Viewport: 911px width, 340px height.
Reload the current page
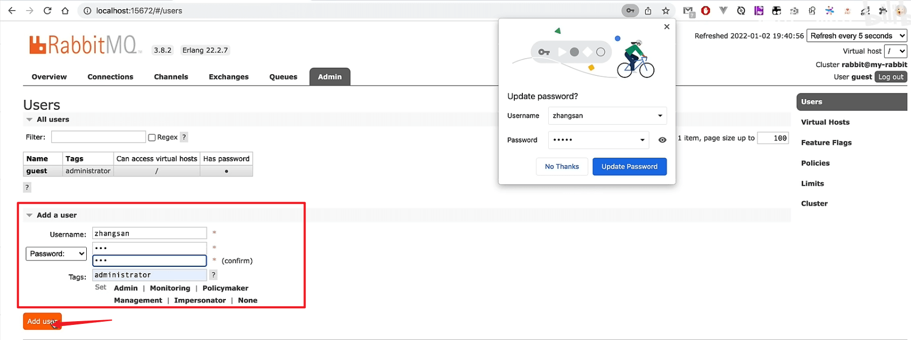click(47, 11)
